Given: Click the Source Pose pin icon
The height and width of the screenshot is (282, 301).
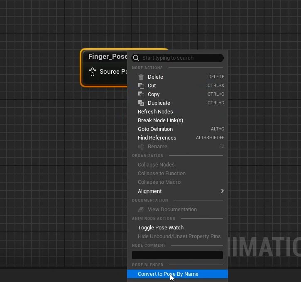Looking at the screenshot, I should tap(93, 72).
